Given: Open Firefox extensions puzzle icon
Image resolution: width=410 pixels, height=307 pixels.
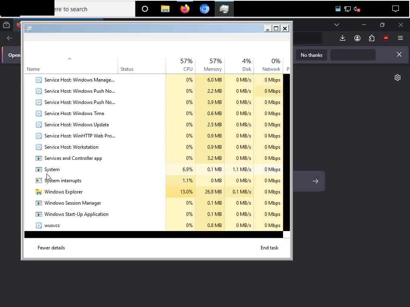Looking at the screenshot, I should coord(372,38).
